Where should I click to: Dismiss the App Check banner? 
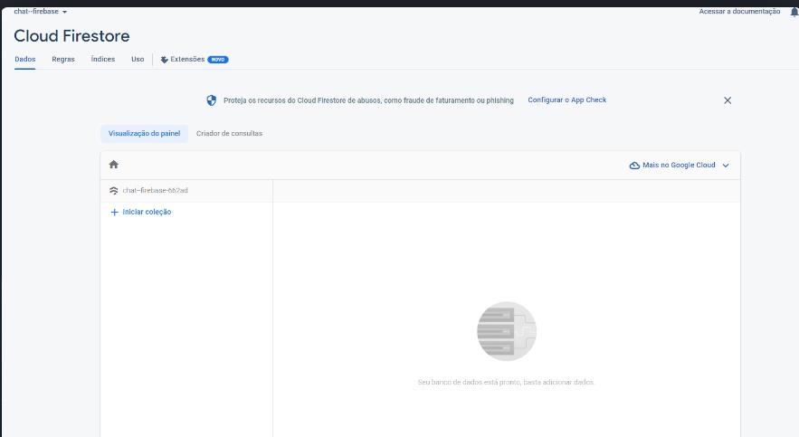728,100
